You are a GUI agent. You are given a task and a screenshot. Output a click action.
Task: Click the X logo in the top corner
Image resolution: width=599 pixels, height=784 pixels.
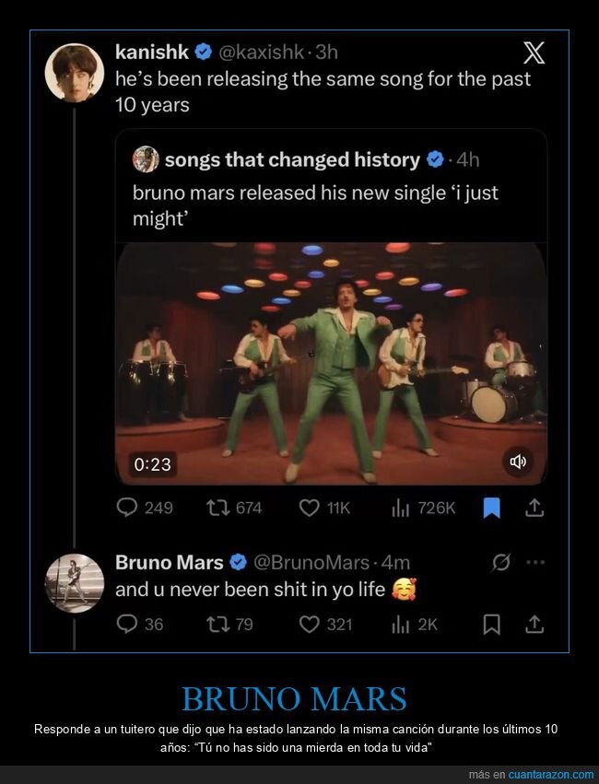coord(534,53)
